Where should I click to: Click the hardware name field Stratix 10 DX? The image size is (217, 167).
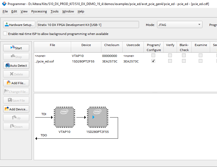88,25
